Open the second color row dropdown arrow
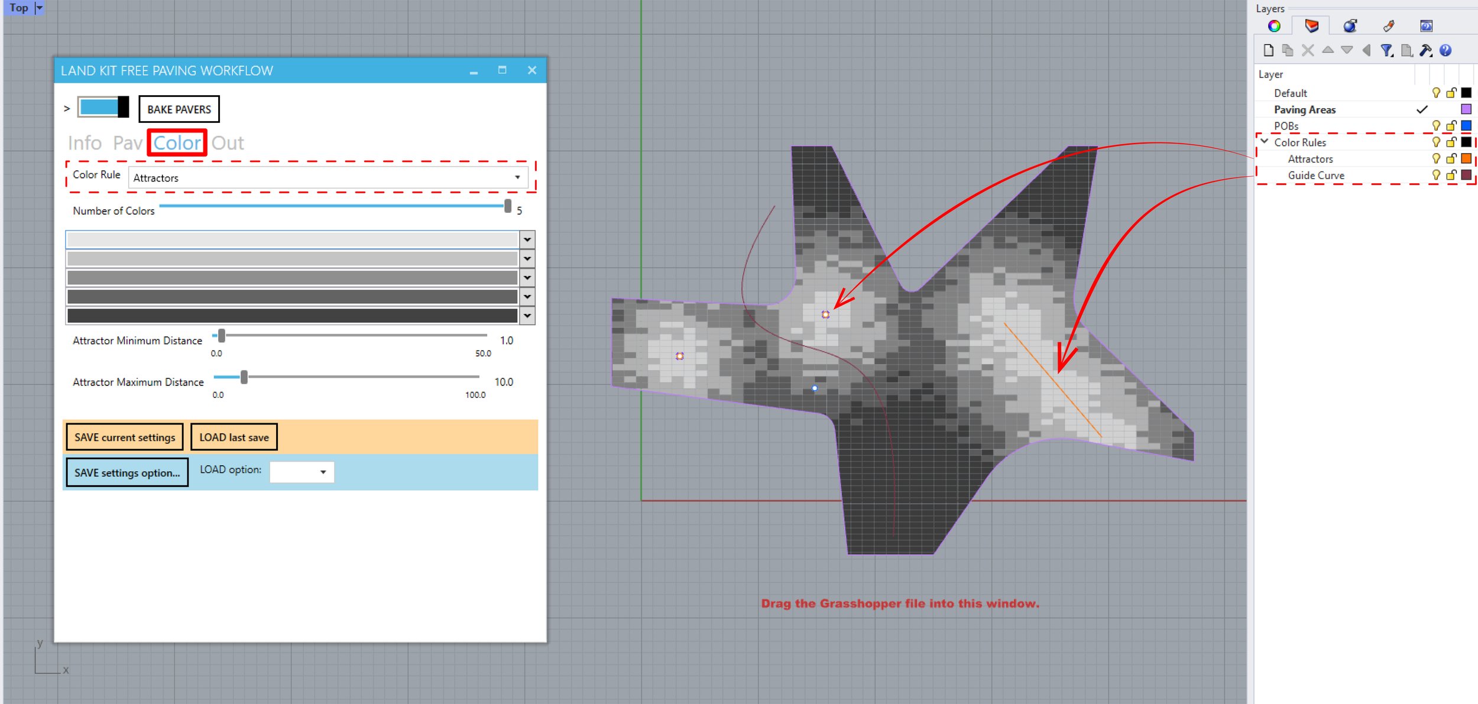 [x=527, y=258]
